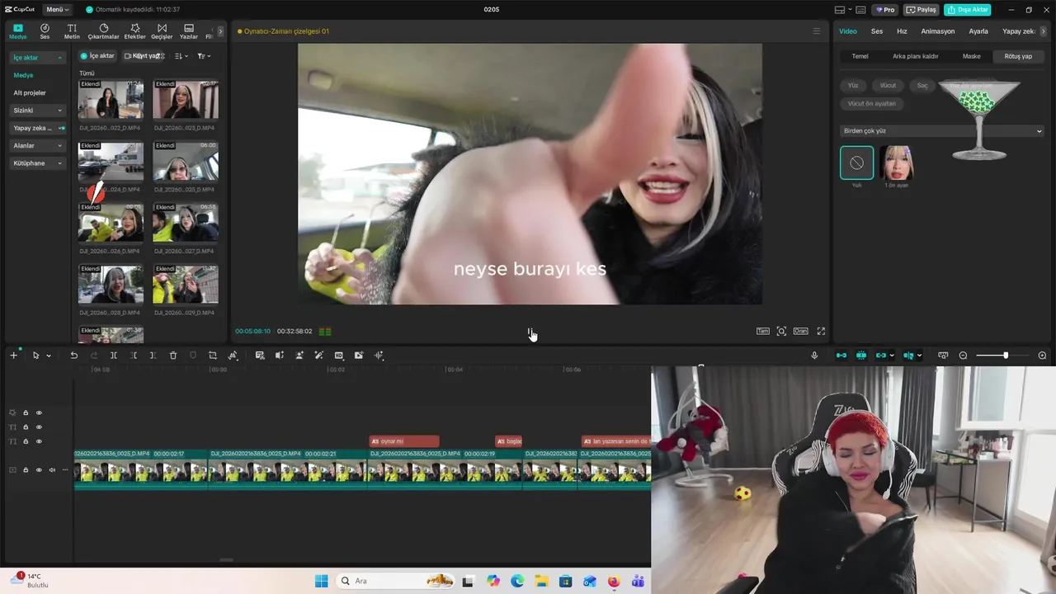Image resolution: width=1056 pixels, height=594 pixels.
Task: Switch to the Ses inspector tab
Action: tap(877, 31)
